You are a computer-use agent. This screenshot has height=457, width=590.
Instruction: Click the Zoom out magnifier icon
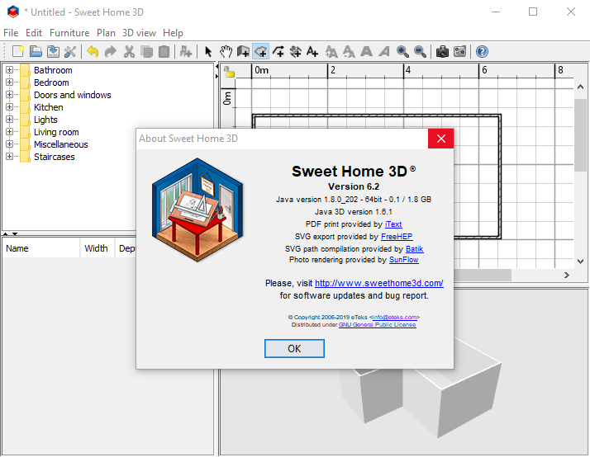coord(420,51)
